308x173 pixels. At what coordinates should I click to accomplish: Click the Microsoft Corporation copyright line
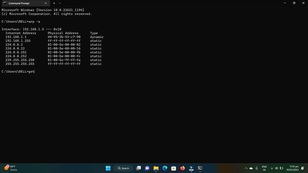tap(47, 14)
